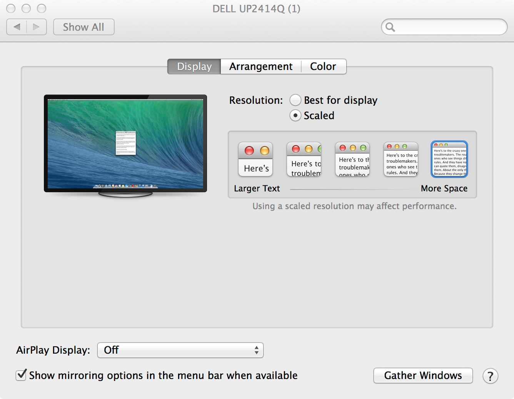This screenshot has width=514, height=399.
Task: Go back with the left arrow button
Action: click(17, 27)
